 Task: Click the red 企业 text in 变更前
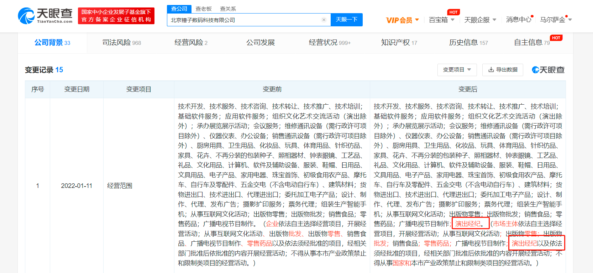tap(272, 224)
